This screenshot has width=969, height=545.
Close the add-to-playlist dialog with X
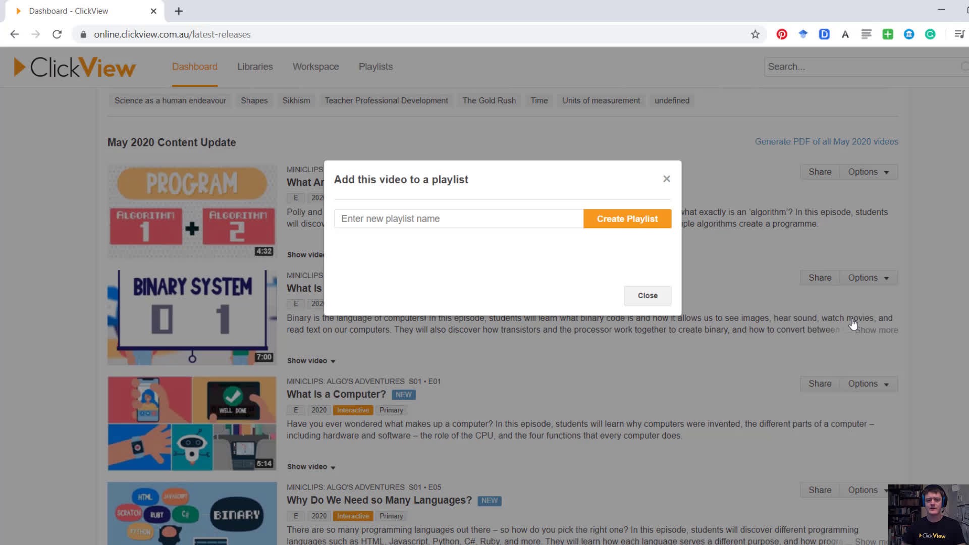(667, 179)
